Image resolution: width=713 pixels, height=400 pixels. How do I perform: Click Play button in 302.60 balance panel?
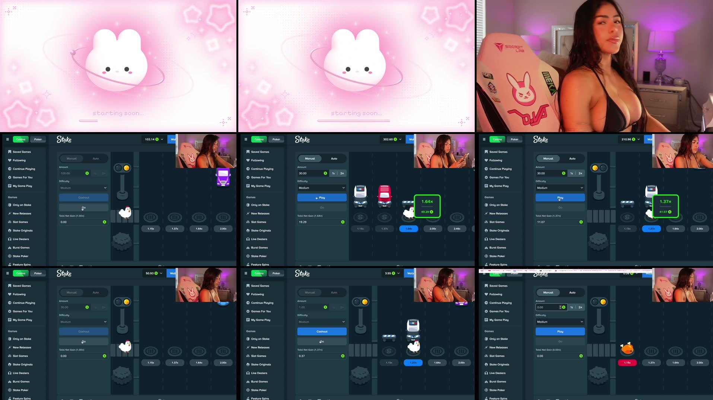point(322,198)
